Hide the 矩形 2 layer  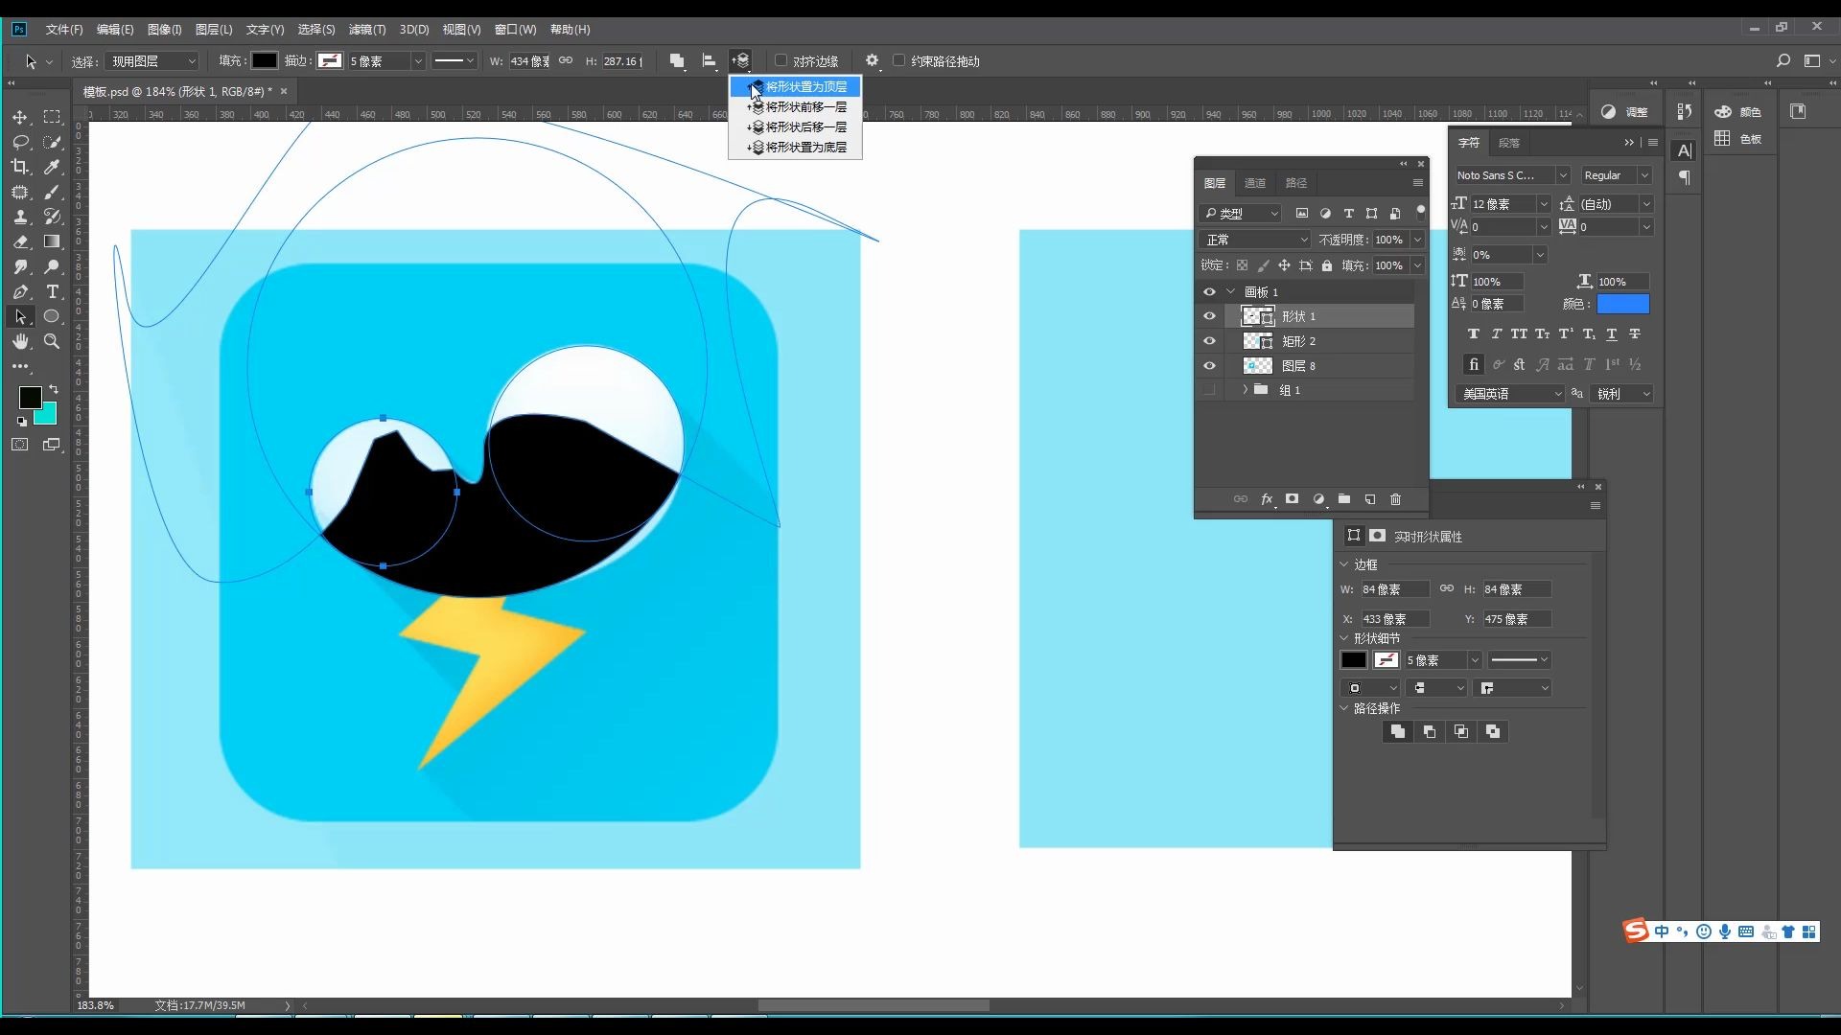1209,341
